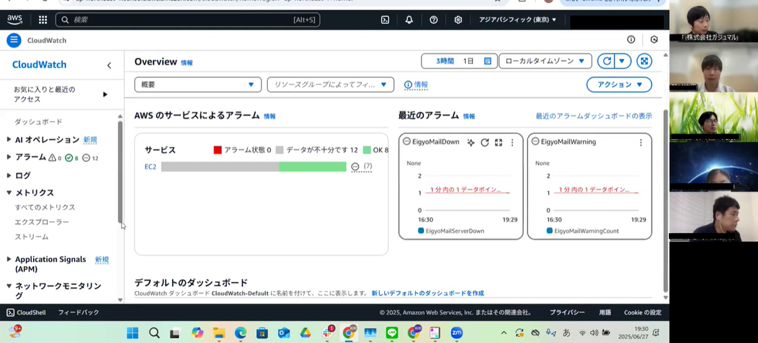This screenshot has width=758, height=343.
Task: Open すべてのメトリクス
Action: click(x=45, y=207)
